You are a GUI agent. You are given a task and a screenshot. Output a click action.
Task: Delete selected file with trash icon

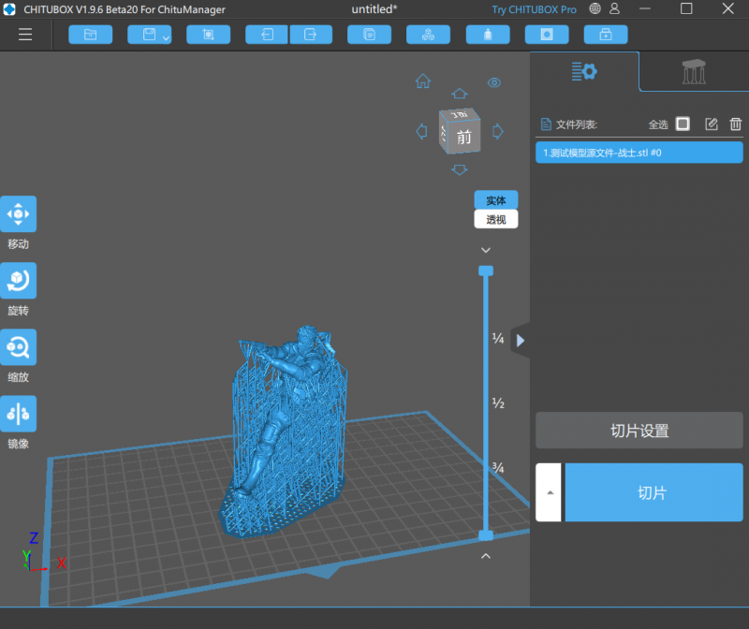736,124
